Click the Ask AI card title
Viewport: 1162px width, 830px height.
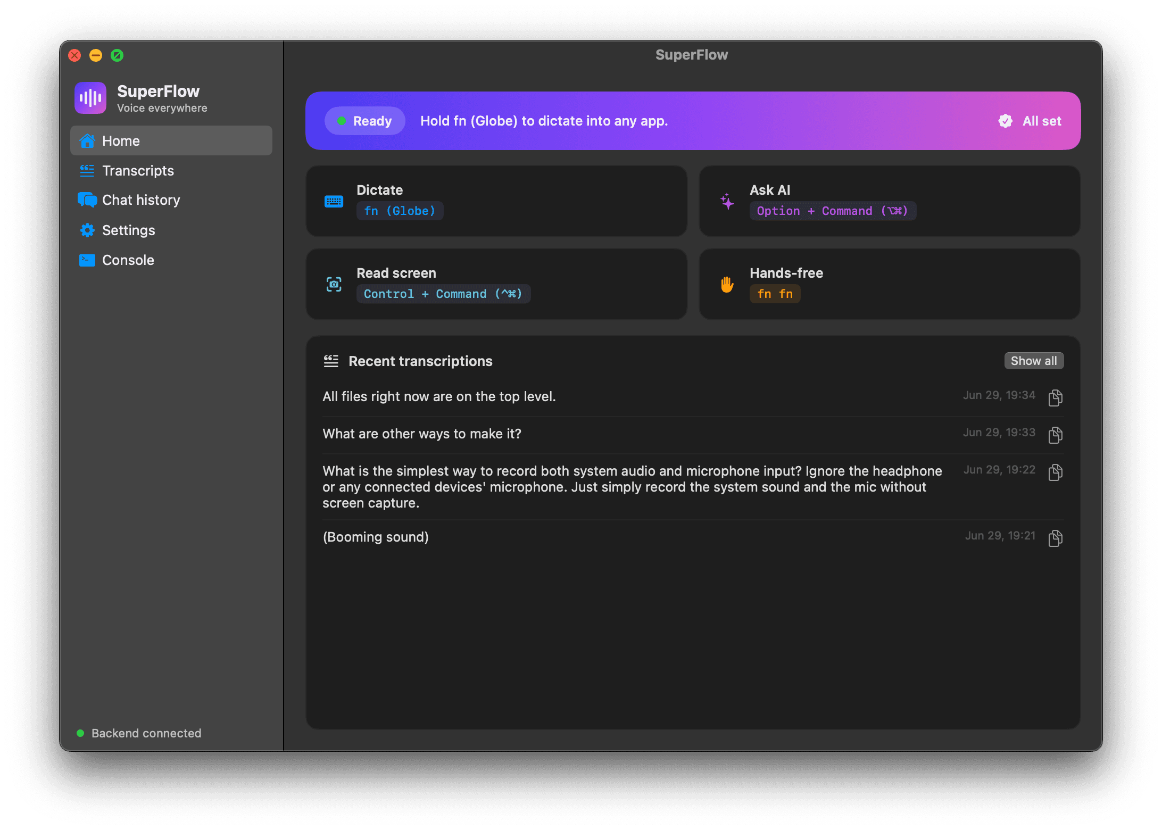[770, 190]
